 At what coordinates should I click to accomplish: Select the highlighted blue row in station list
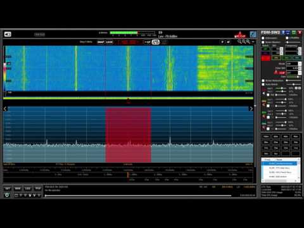(x=280, y=163)
